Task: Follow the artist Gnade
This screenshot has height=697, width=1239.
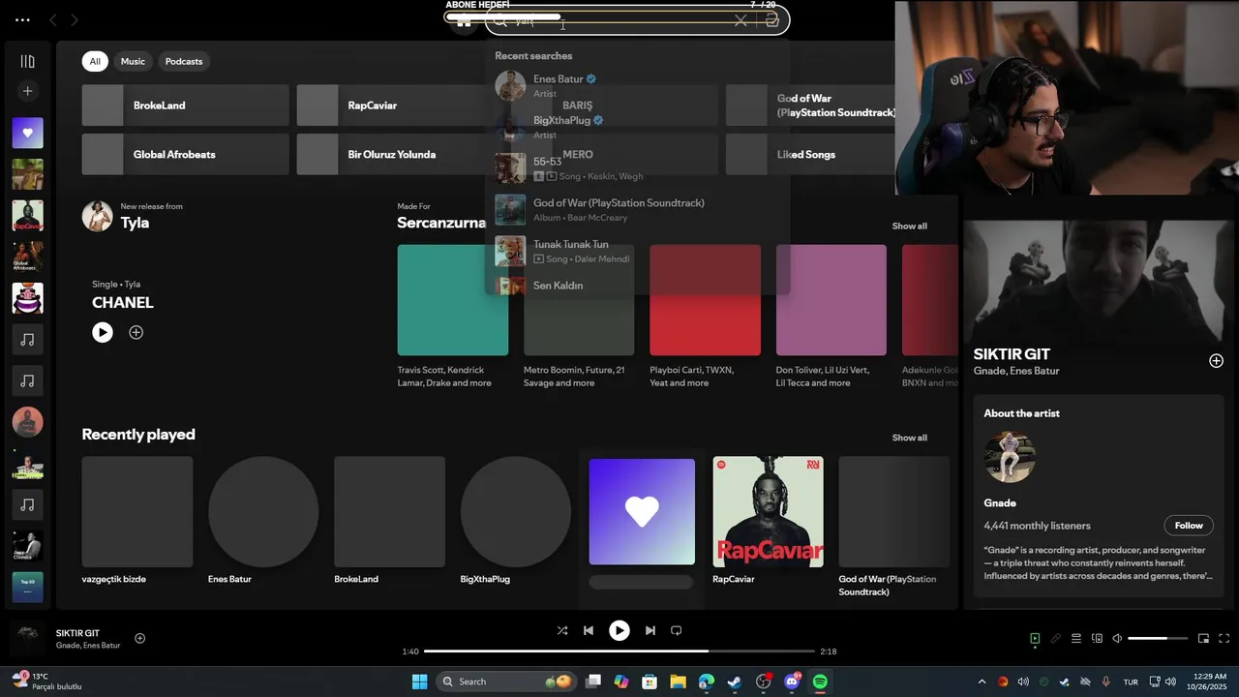Action: [x=1189, y=526]
